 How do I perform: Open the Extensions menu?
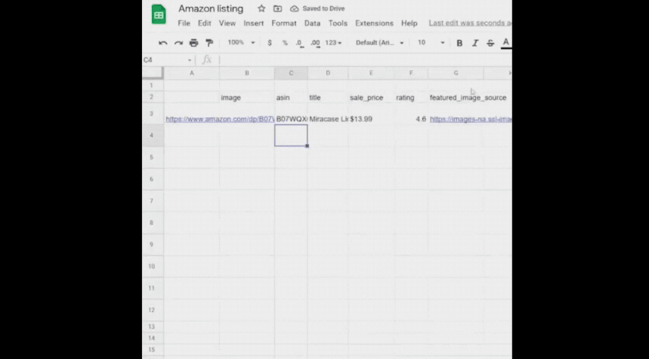(x=374, y=23)
